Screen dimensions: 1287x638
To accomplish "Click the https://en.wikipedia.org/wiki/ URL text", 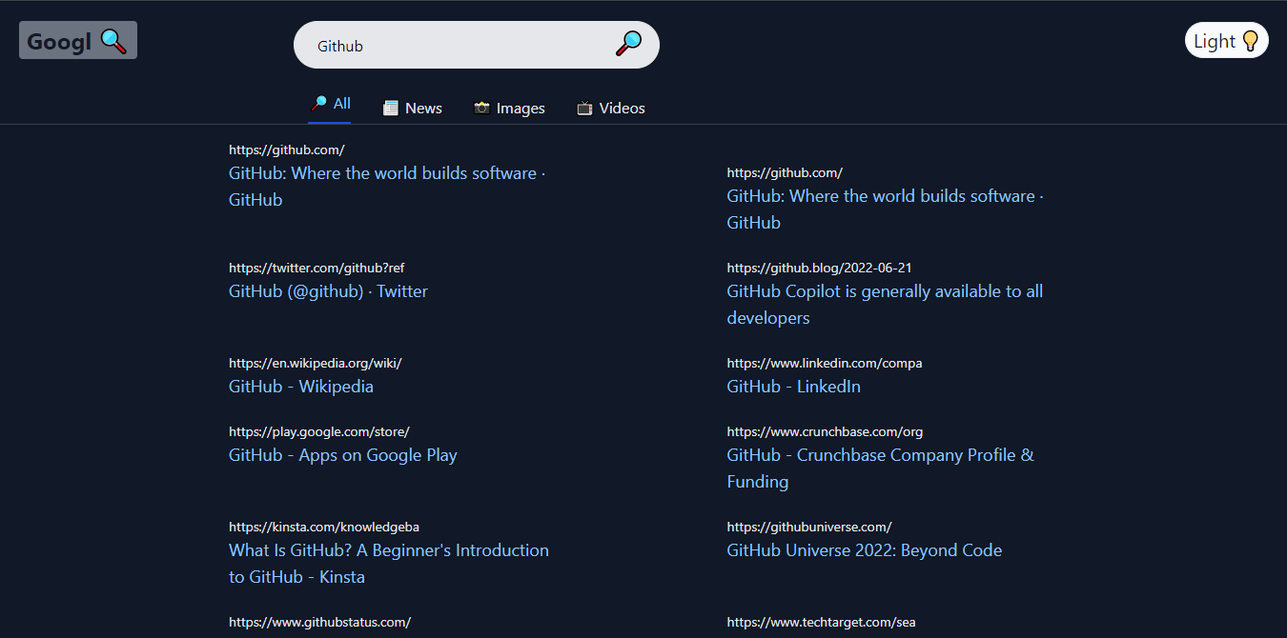I will click(316, 364).
